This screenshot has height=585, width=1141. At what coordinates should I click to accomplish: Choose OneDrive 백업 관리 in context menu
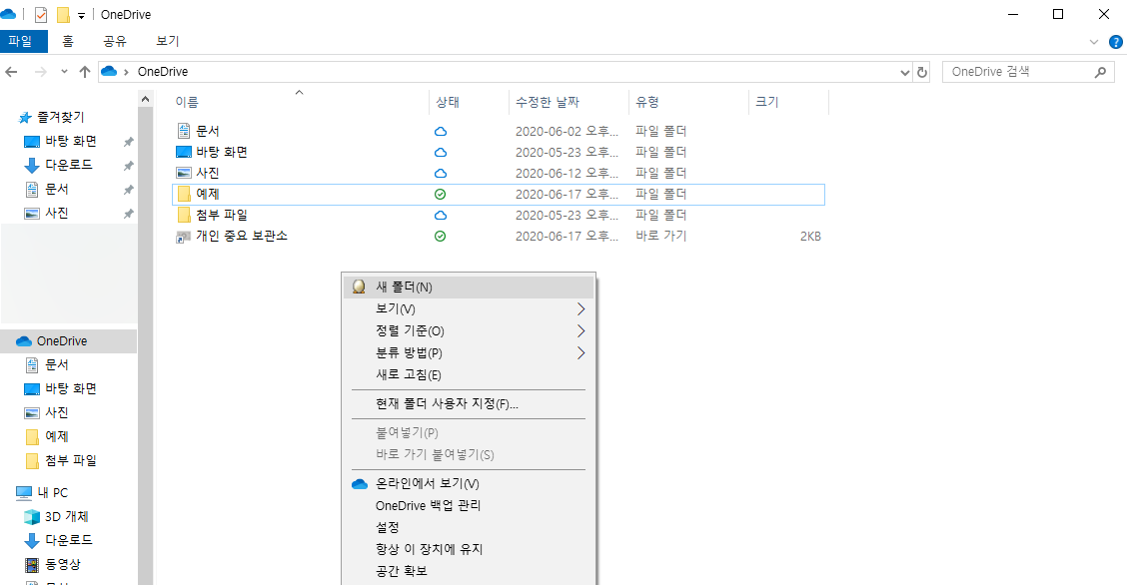click(x=468, y=506)
